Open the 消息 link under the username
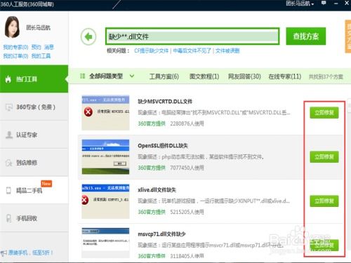This screenshot has height=263, width=351. pyautogui.click(x=49, y=47)
